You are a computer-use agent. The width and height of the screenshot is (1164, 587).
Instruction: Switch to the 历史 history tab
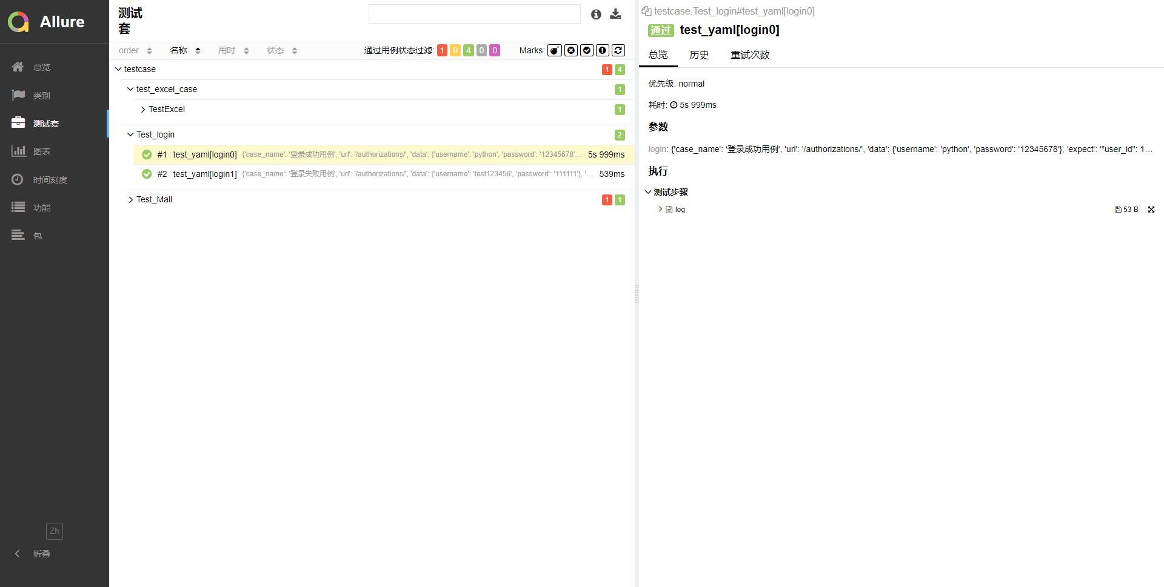click(699, 55)
